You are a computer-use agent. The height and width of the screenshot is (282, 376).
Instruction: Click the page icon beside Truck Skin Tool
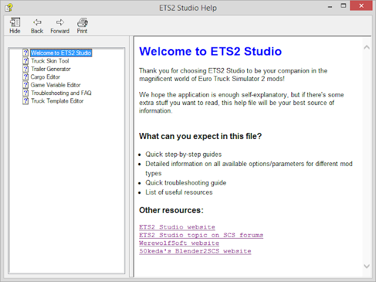[x=25, y=61]
